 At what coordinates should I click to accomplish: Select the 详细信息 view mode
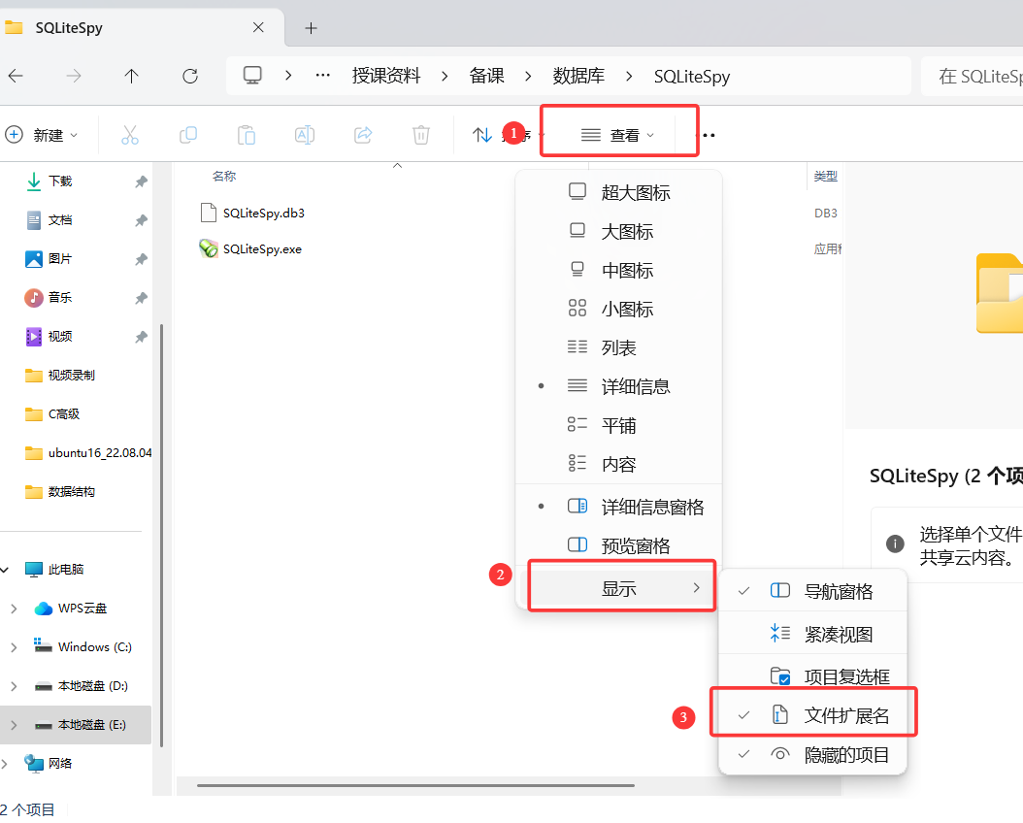(618, 386)
